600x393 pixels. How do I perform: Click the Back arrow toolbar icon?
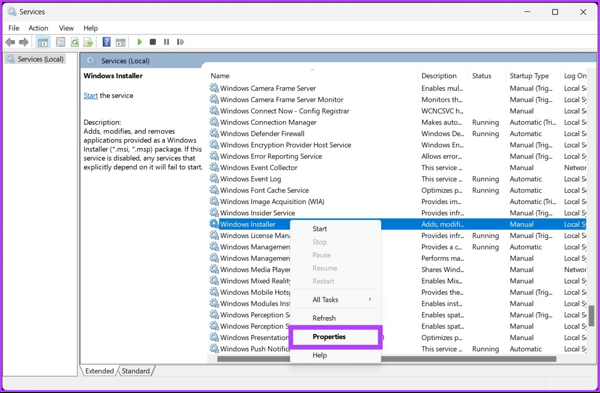click(10, 42)
